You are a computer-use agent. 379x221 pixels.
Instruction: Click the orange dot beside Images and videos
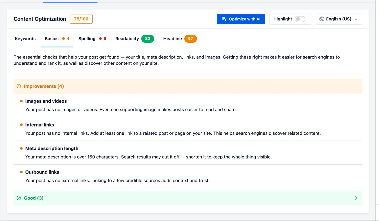[x=21, y=101]
